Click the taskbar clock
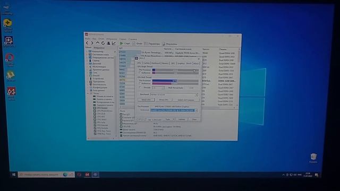Image resolution: width=340 pixels, height=191 pixels. tap(308, 175)
